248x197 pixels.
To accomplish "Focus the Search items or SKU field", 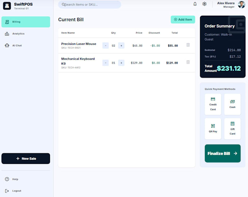I will tap(90, 5).
